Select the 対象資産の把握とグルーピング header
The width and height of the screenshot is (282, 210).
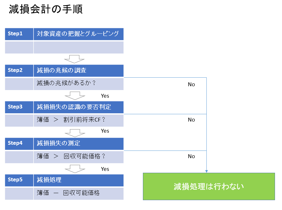coord(78,34)
